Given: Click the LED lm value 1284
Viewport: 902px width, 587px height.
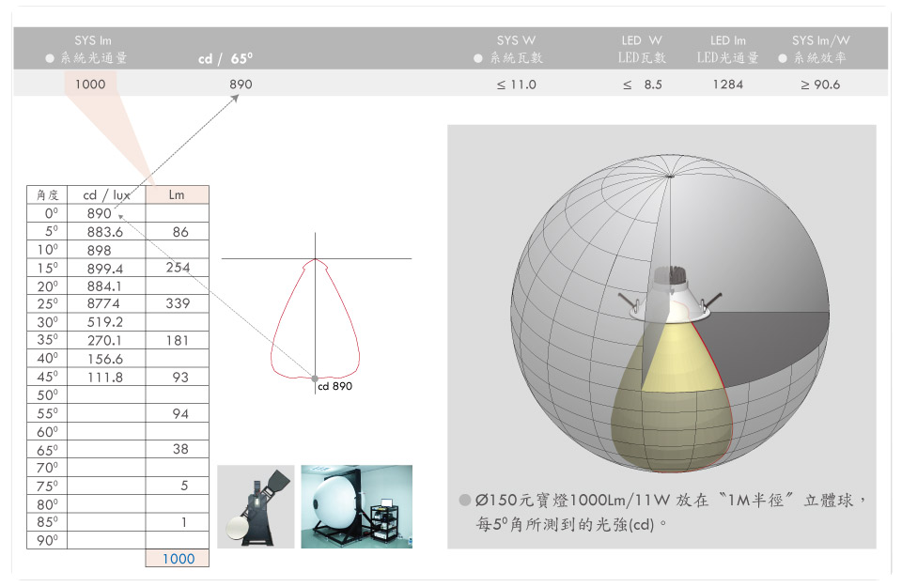Looking at the screenshot, I should tap(727, 85).
